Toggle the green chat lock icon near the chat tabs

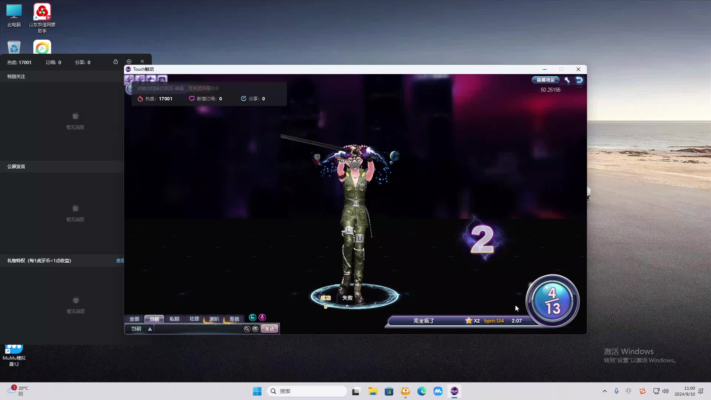(253, 318)
